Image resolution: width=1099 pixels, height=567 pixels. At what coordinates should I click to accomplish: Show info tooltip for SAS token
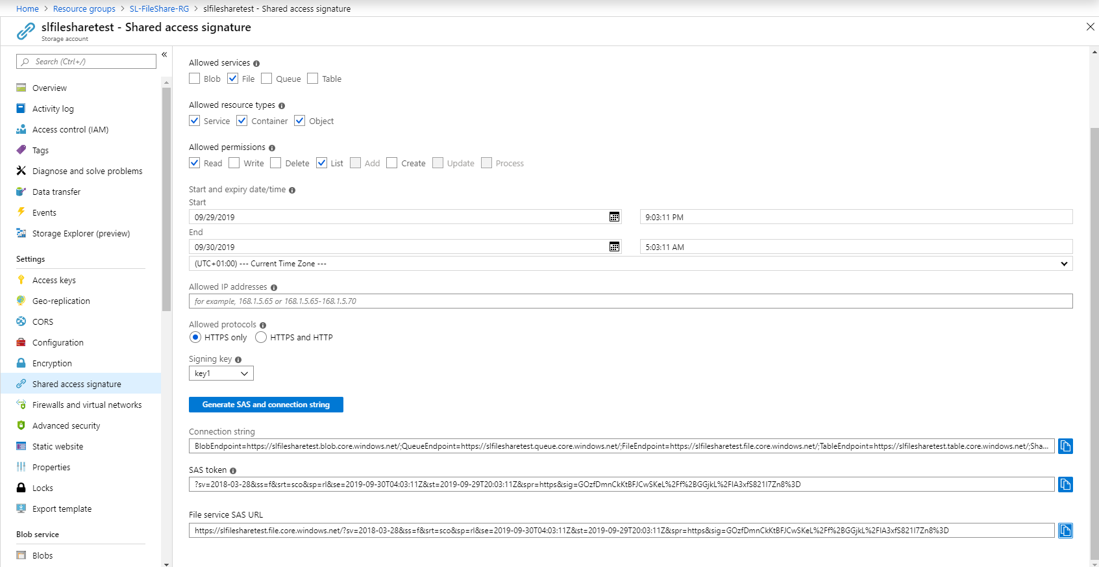click(233, 471)
